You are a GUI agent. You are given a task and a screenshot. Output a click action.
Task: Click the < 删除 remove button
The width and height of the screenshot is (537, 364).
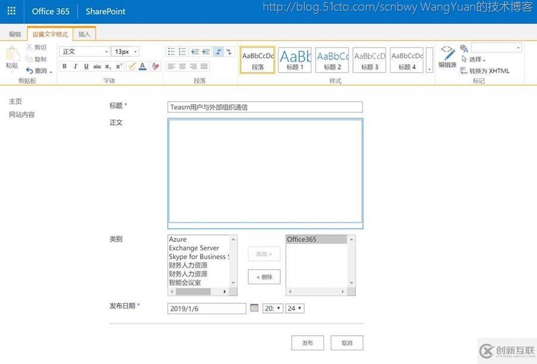tap(264, 277)
